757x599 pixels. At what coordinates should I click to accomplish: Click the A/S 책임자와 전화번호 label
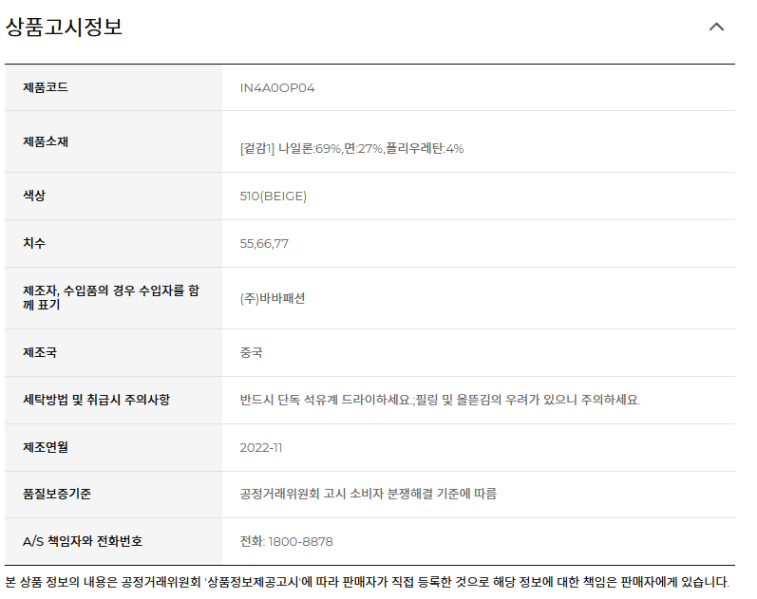pyautogui.click(x=83, y=541)
